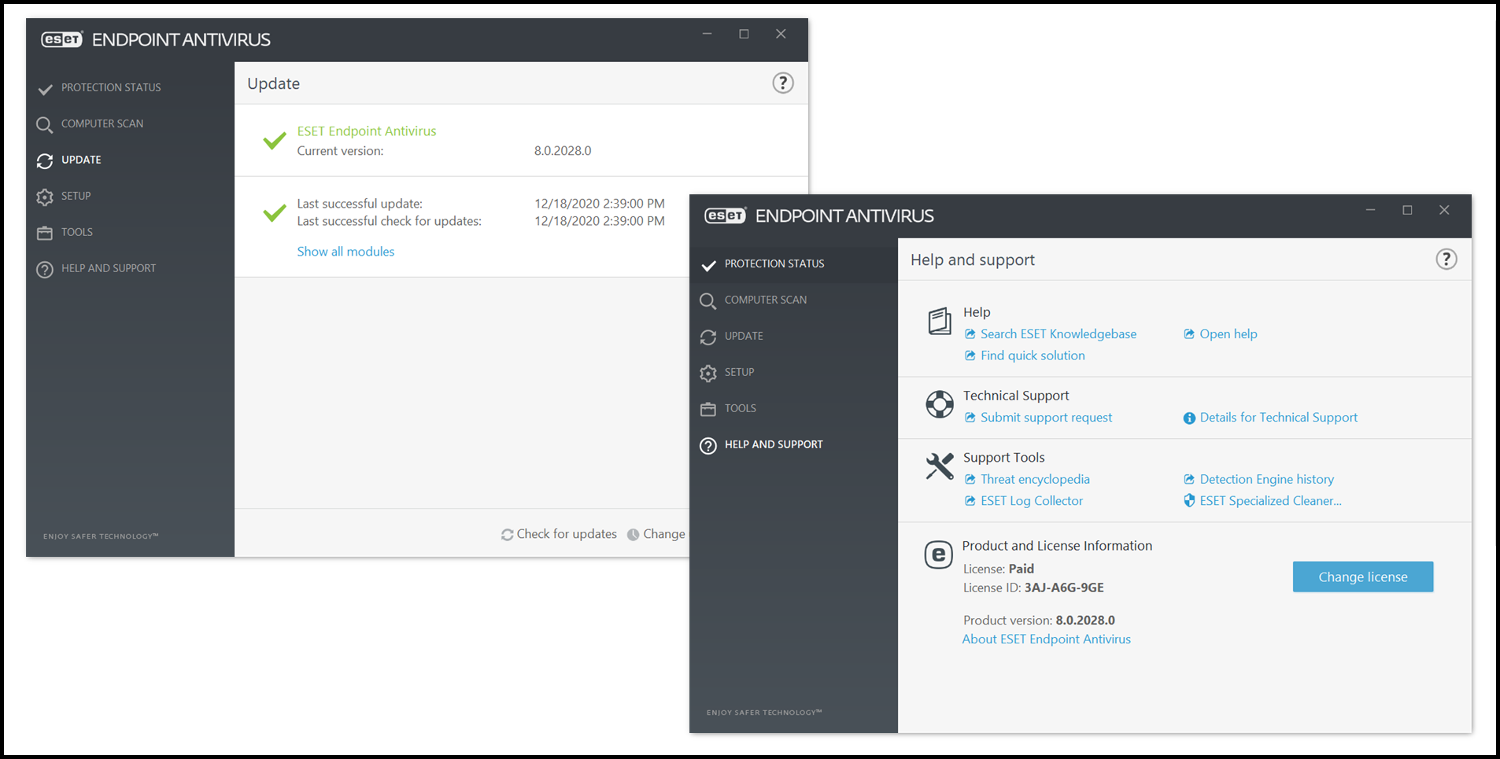Click the Change license button
The width and height of the screenshot is (1500, 759).
(x=1362, y=577)
